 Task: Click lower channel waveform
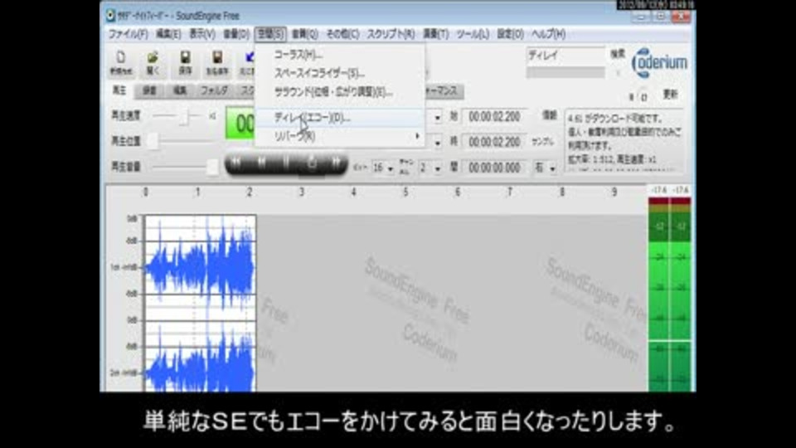tap(200, 356)
